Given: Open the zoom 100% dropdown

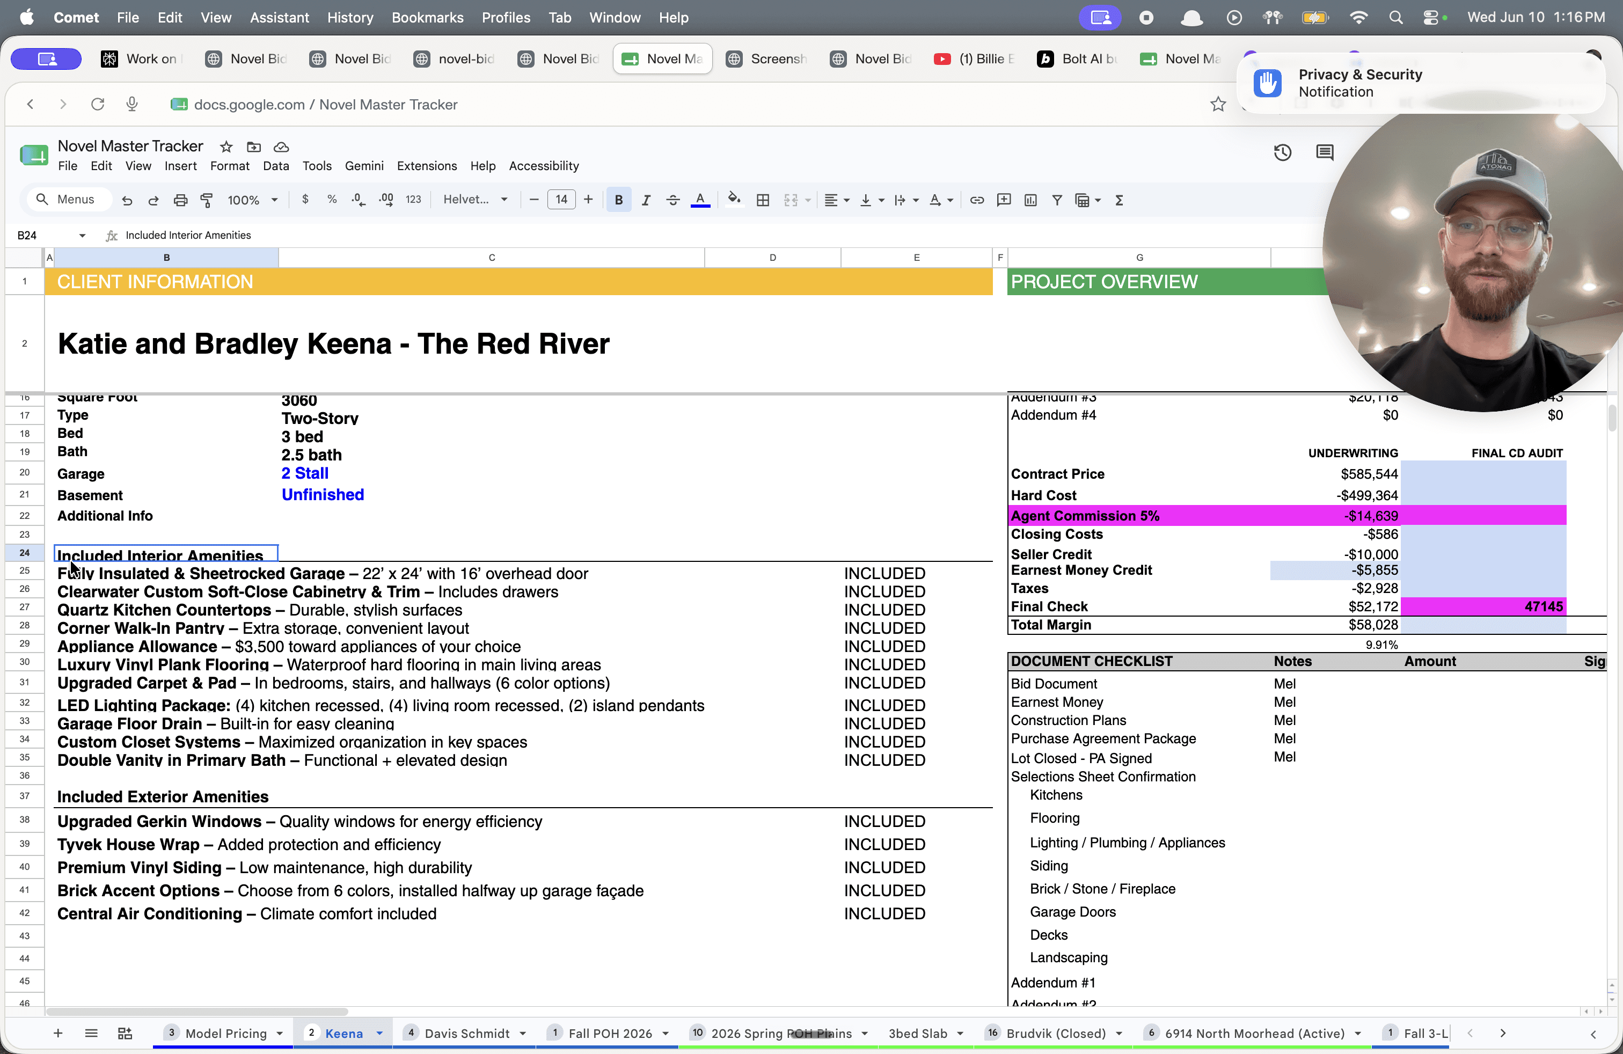Looking at the screenshot, I should tap(252, 200).
